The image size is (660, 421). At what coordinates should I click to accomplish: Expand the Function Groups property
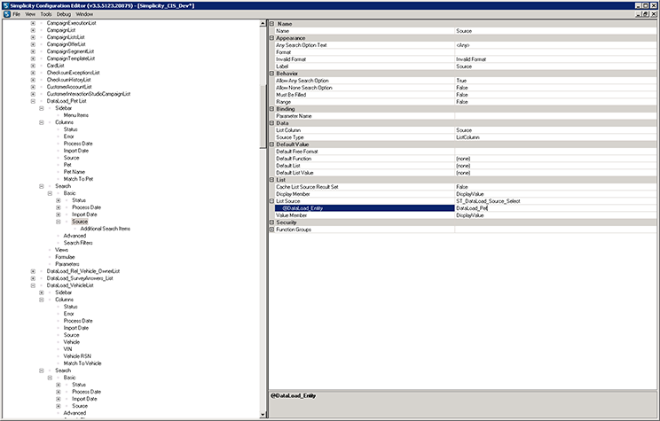coord(271,230)
